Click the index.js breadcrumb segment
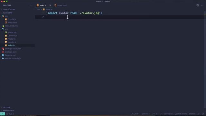Screen dimensions: 206x116 point(49,10)
